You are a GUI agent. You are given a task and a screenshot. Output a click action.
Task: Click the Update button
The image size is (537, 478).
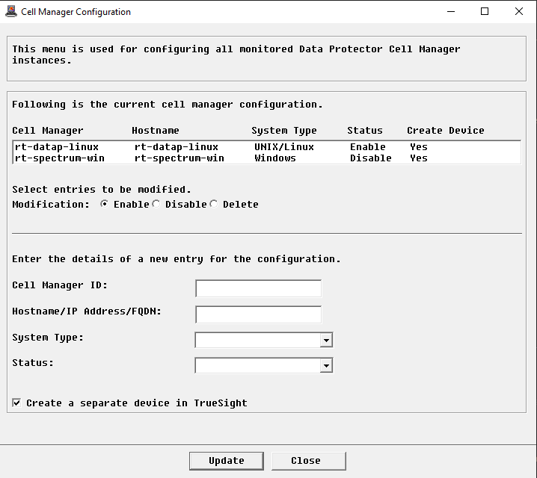coord(227,461)
